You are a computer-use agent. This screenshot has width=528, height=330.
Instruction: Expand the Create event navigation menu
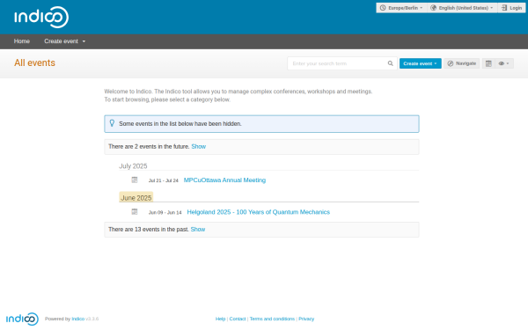click(x=64, y=41)
